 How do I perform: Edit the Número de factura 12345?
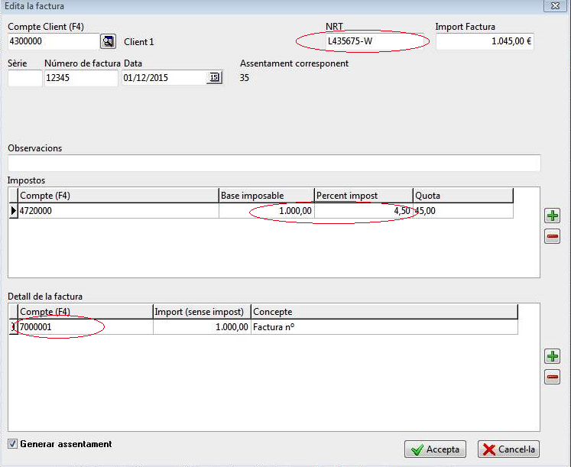(81, 78)
